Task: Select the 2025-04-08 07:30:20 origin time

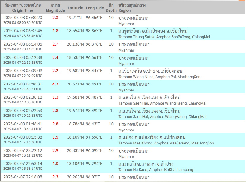Action: coord(23,18)
